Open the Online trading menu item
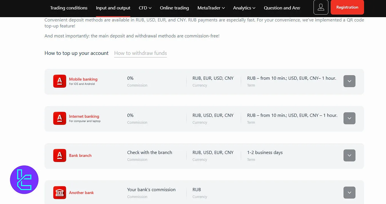386x204 pixels. click(174, 8)
